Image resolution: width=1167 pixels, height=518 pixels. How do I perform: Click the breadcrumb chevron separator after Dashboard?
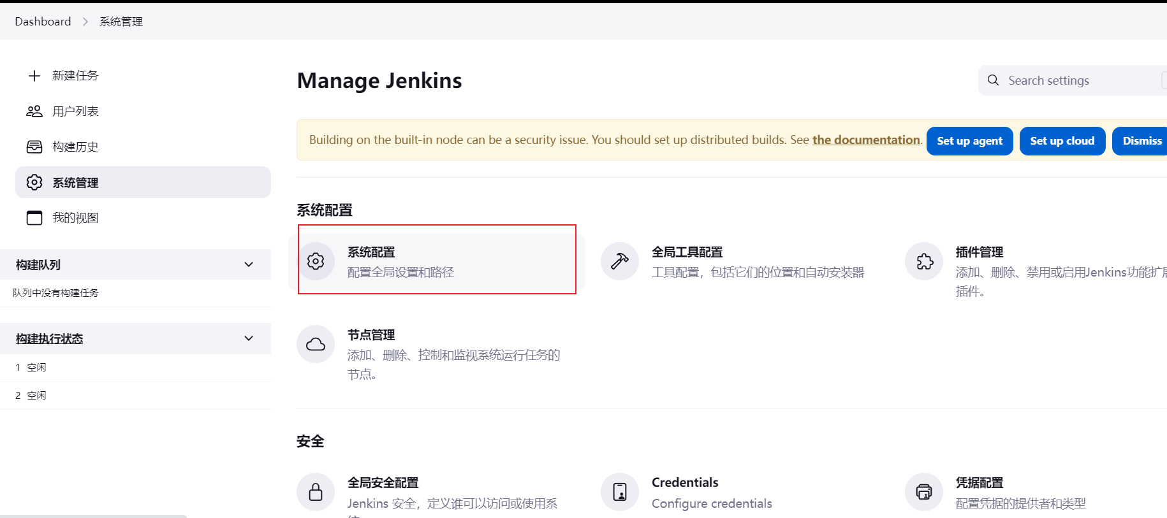tap(85, 22)
